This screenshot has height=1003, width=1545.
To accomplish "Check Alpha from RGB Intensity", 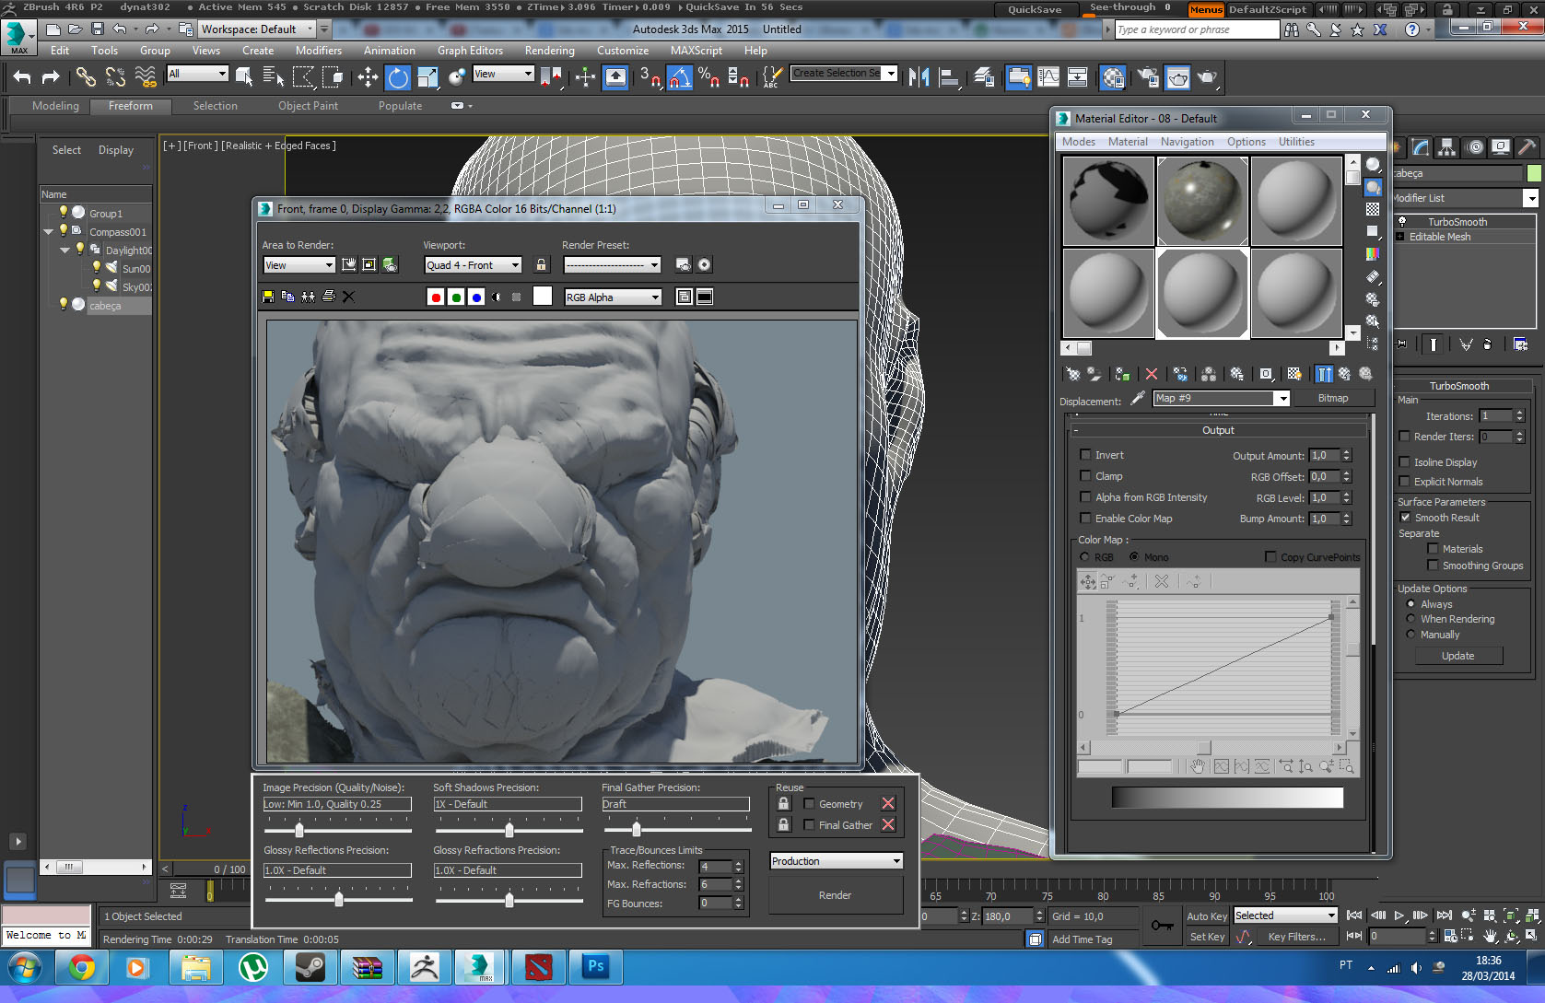I will point(1085,497).
